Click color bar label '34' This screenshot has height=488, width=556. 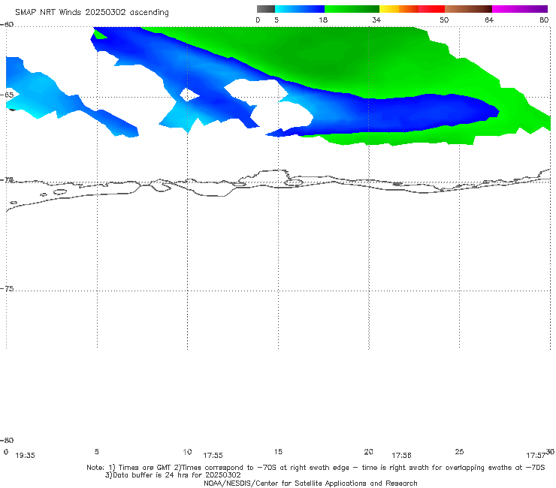click(376, 20)
